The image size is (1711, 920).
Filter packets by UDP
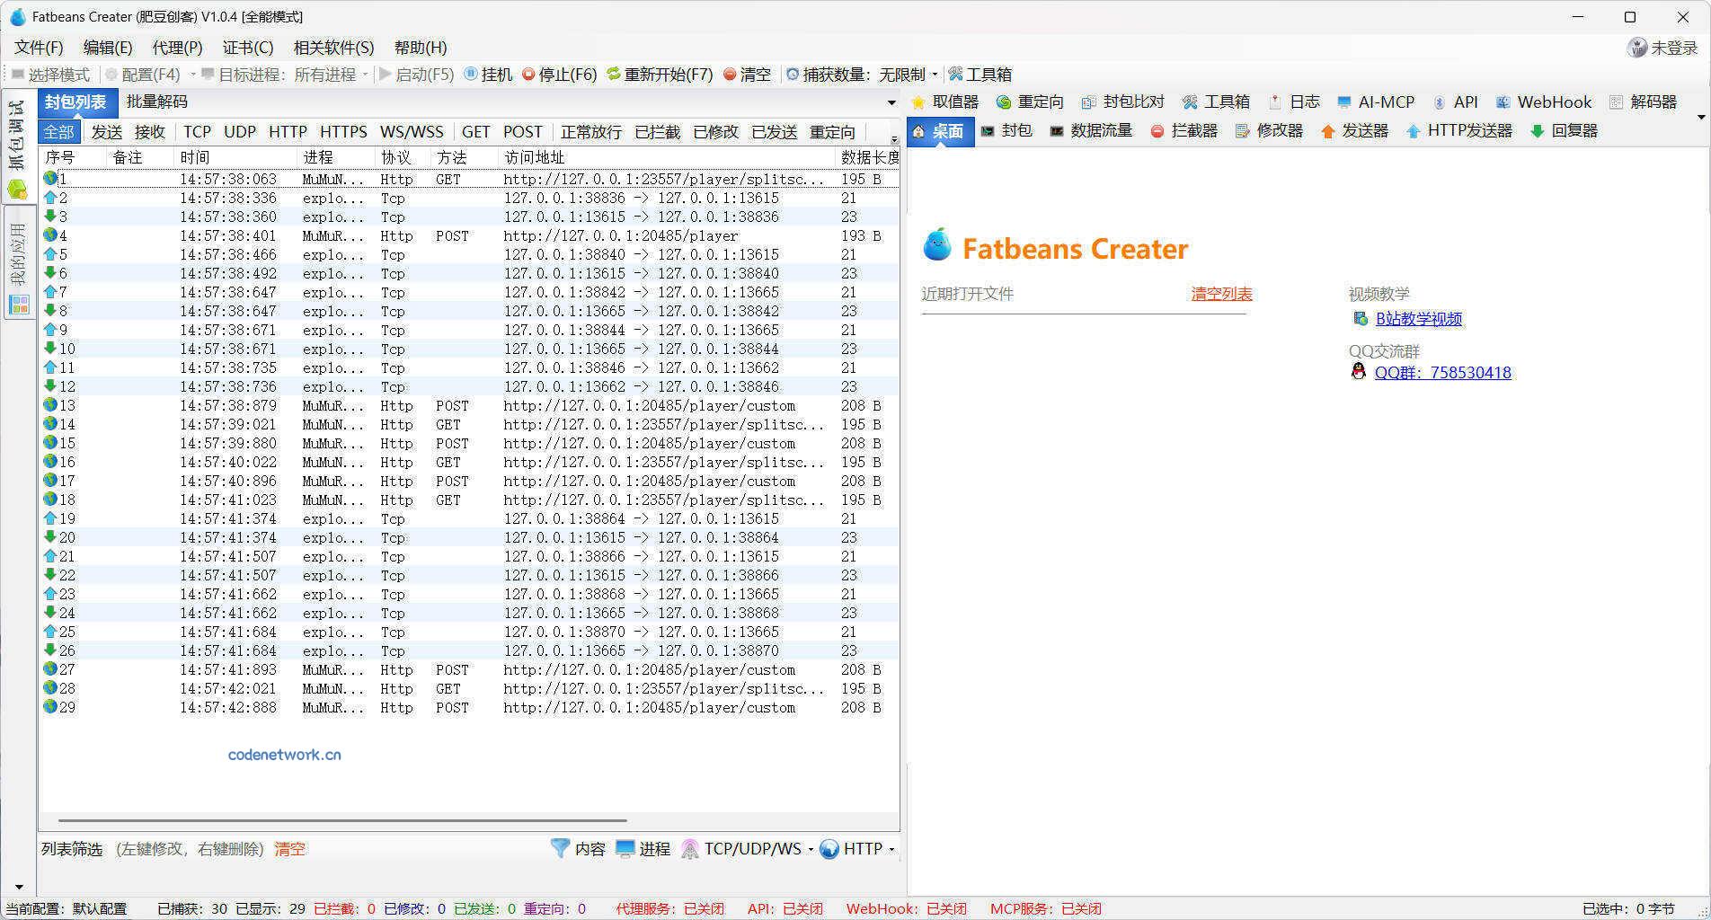click(x=240, y=132)
